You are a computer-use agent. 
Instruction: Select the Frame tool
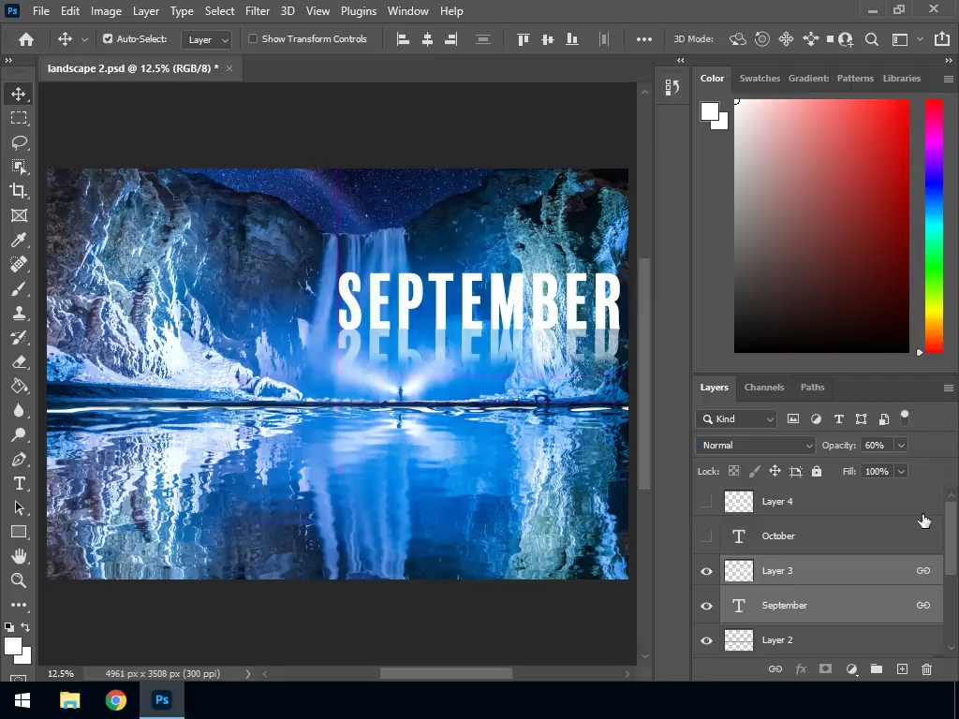pos(19,215)
